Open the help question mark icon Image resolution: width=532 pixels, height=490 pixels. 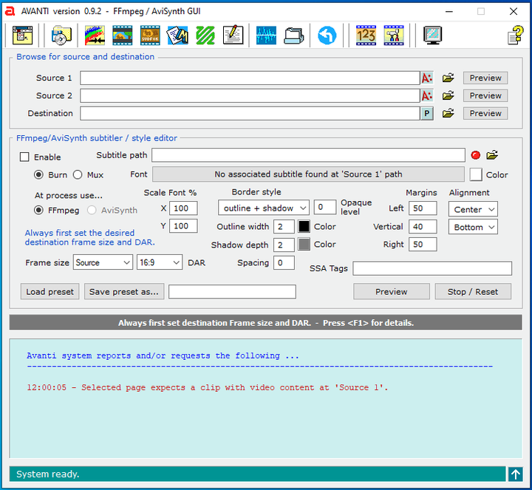pyautogui.click(x=515, y=35)
